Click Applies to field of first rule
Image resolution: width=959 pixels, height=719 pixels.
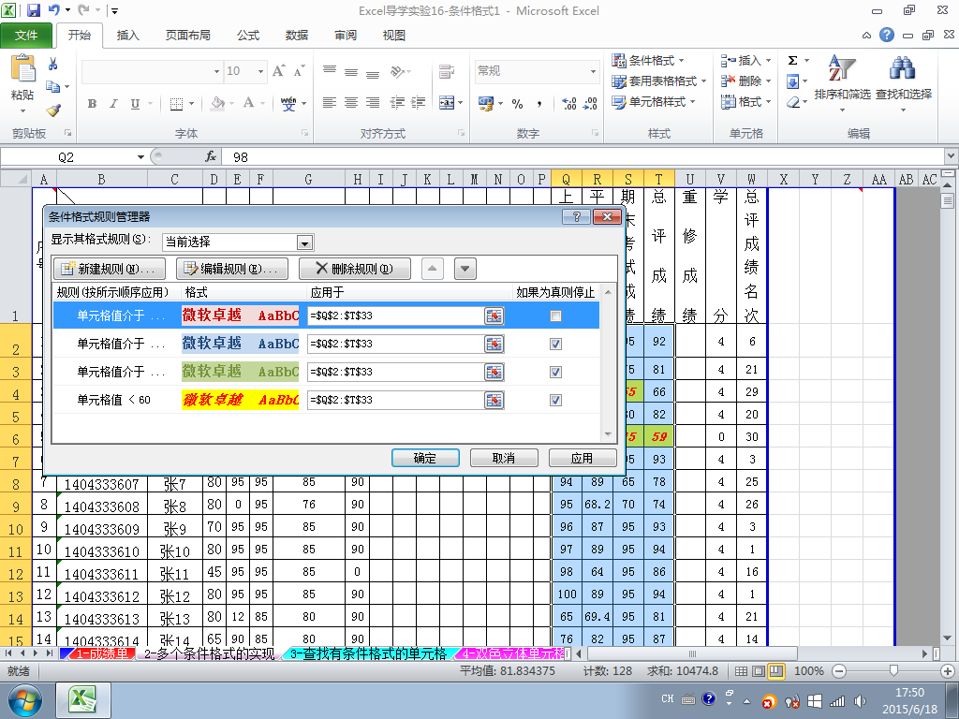(396, 315)
